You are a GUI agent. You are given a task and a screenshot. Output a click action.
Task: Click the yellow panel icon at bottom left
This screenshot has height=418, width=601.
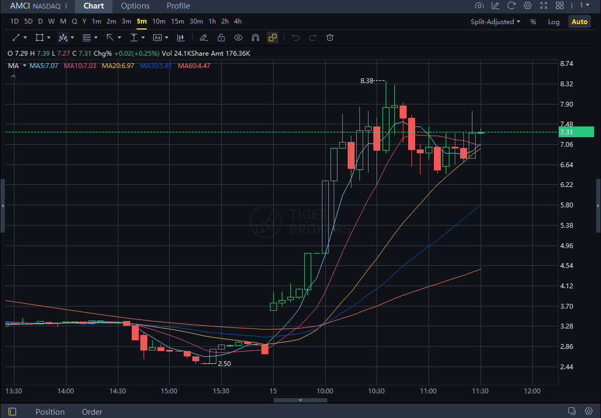pos(12,412)
